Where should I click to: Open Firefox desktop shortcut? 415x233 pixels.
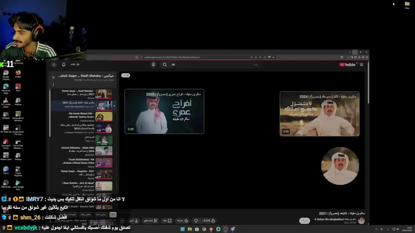(18, 74)
